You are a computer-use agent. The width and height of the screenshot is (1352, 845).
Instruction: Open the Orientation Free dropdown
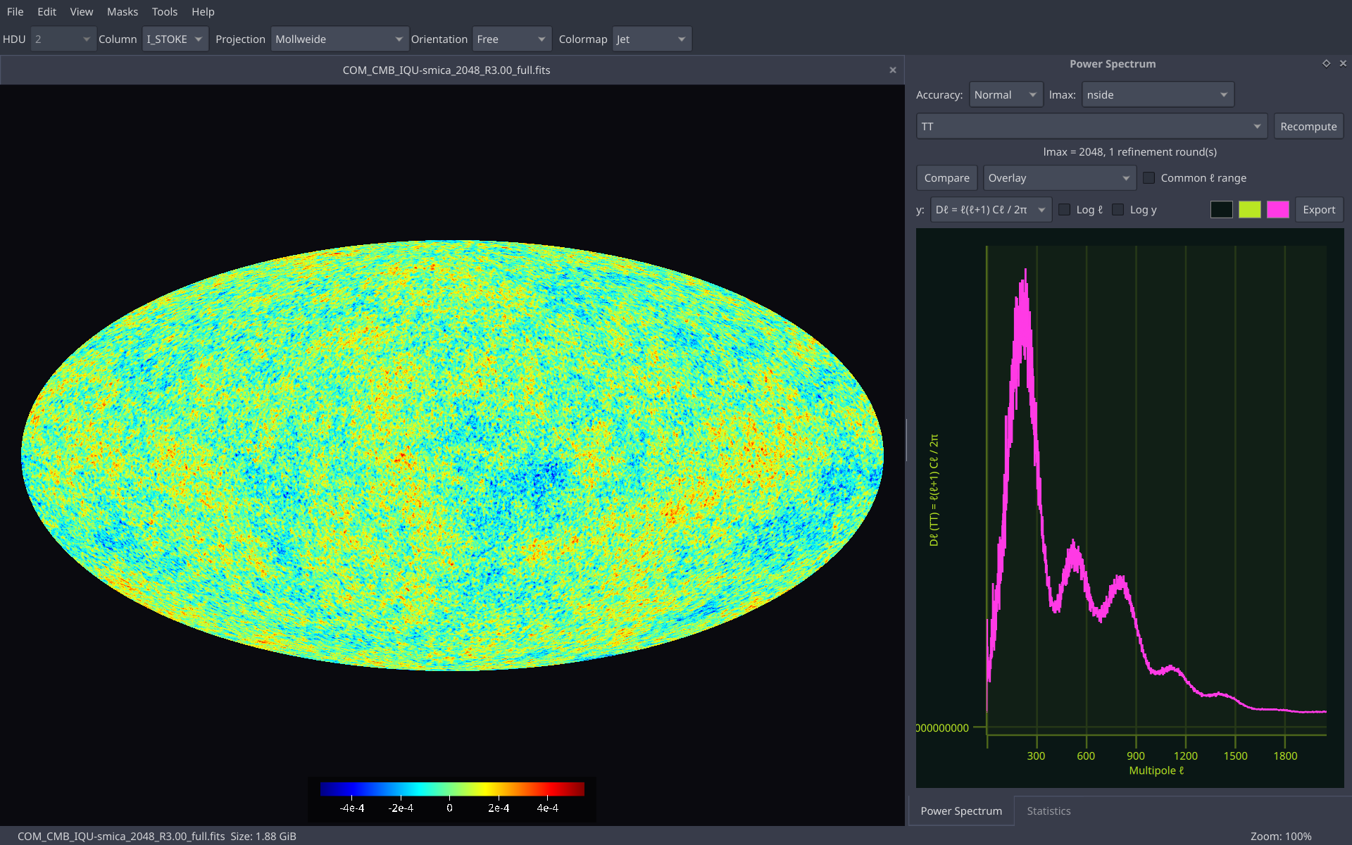(512, 39)
